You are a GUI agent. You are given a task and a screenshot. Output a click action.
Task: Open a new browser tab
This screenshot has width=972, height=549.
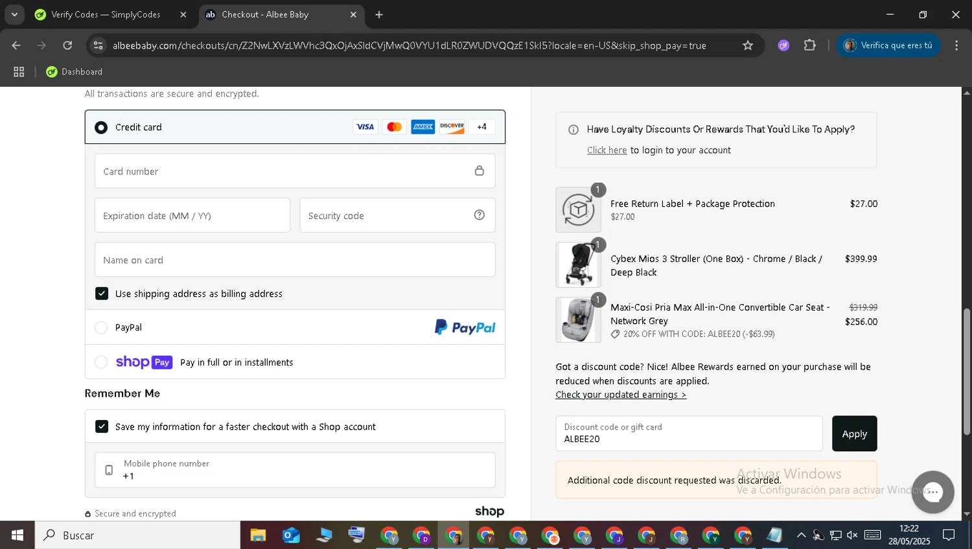coord(379,15)
